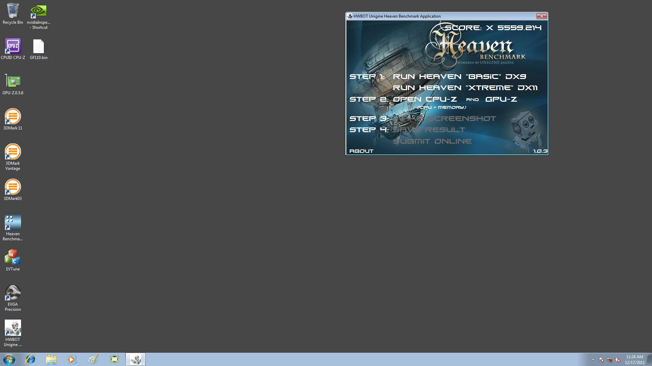Click the HWBOT robot mascot image

(x=525, y=130)
